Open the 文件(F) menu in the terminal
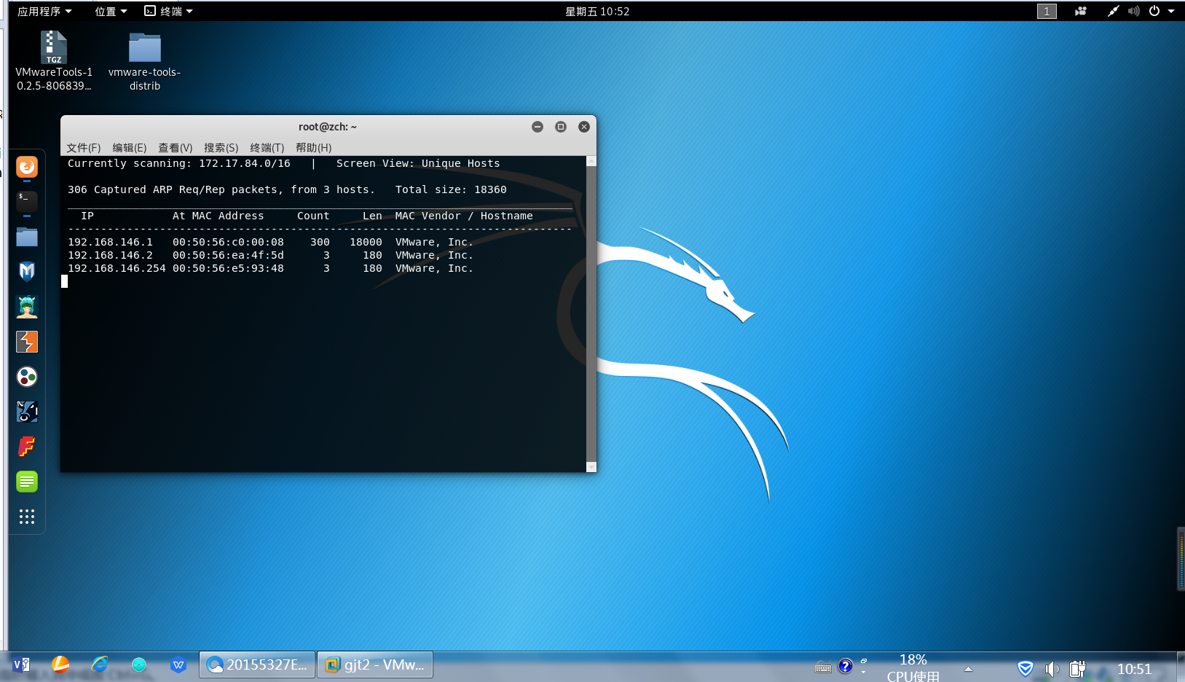 click(84, 147)
